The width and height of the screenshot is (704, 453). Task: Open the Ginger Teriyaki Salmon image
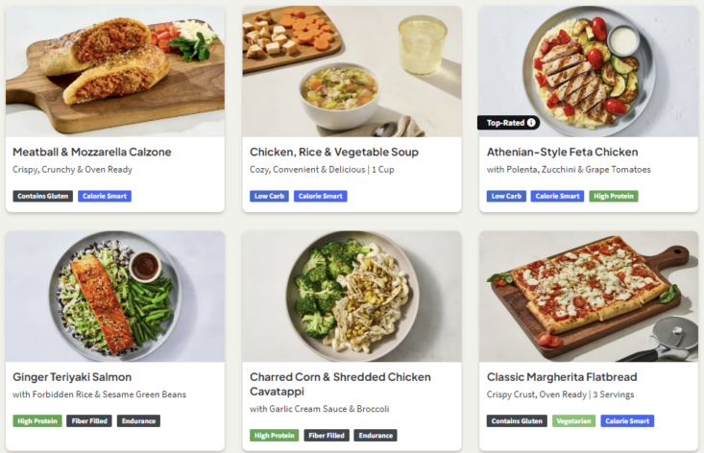(x=115, y=297)
